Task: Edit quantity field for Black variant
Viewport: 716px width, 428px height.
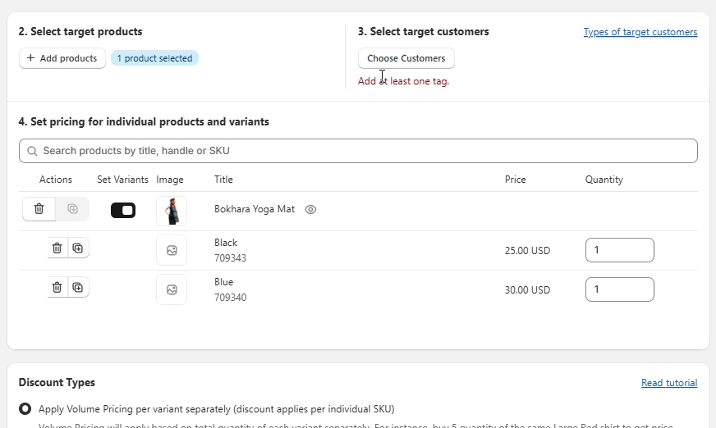Action: tap(620, 250)
